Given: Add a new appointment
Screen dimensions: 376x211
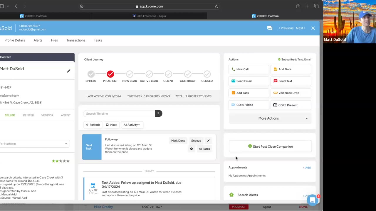Looking at the screenshot, I should click(307, 168).
